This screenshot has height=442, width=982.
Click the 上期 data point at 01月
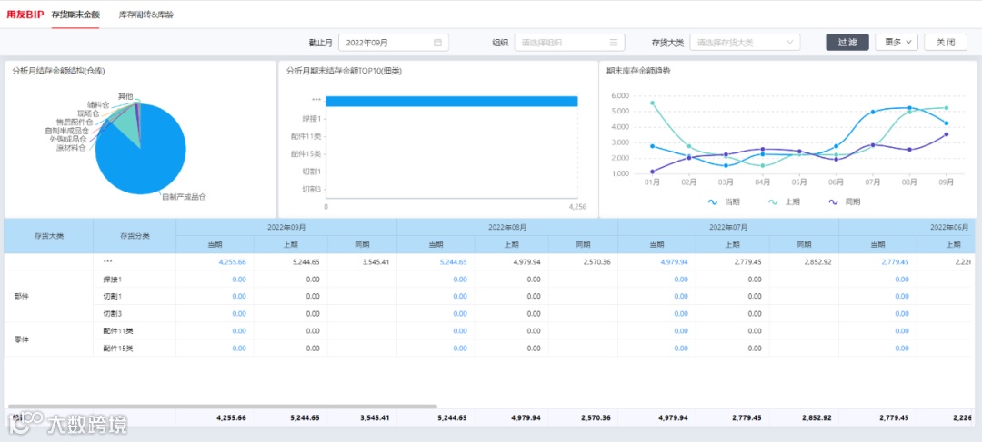652,103
